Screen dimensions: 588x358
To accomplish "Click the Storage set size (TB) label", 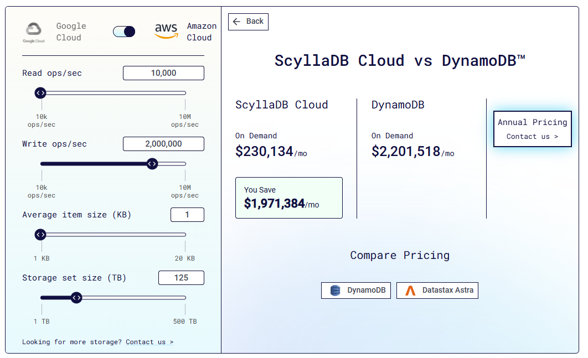I will [74, 278].
